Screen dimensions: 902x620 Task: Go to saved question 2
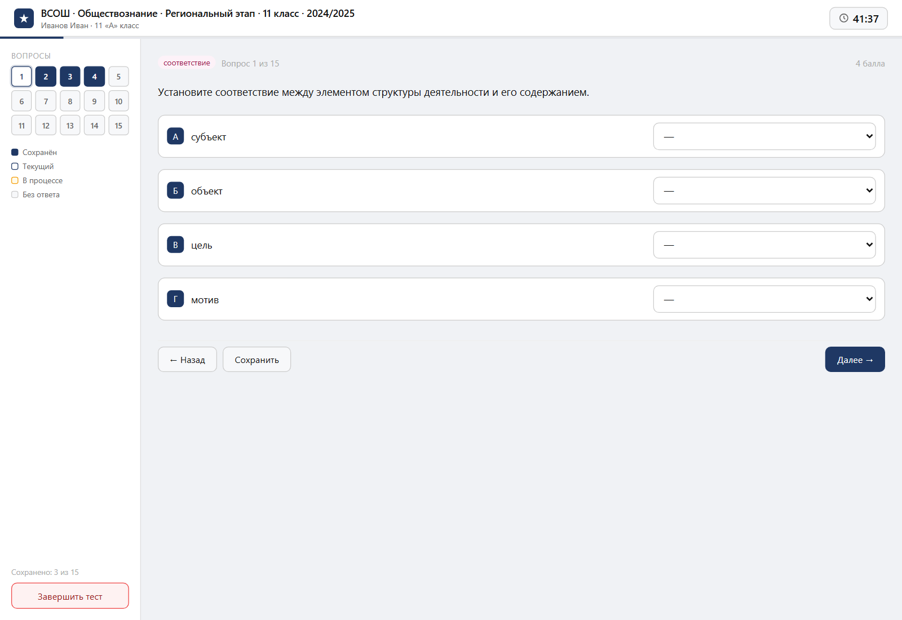pos(46,77)
